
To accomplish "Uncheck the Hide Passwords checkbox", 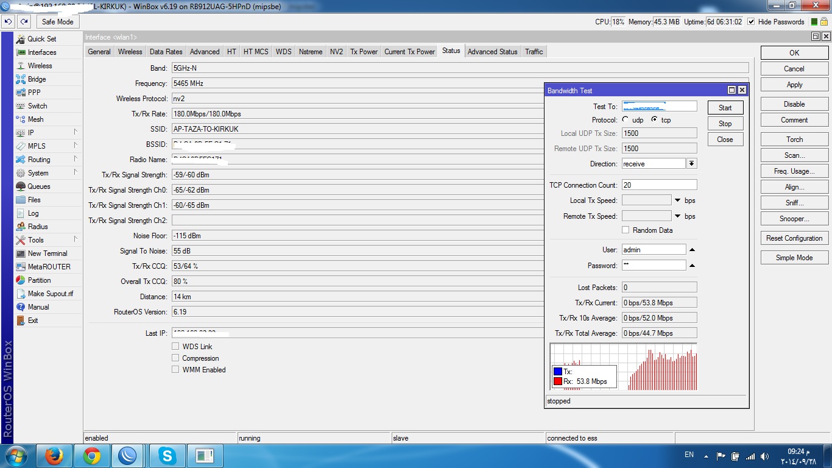I will coord(751,21).
